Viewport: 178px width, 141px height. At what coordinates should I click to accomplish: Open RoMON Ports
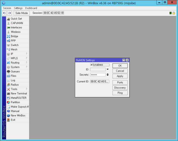pos(120,82)
